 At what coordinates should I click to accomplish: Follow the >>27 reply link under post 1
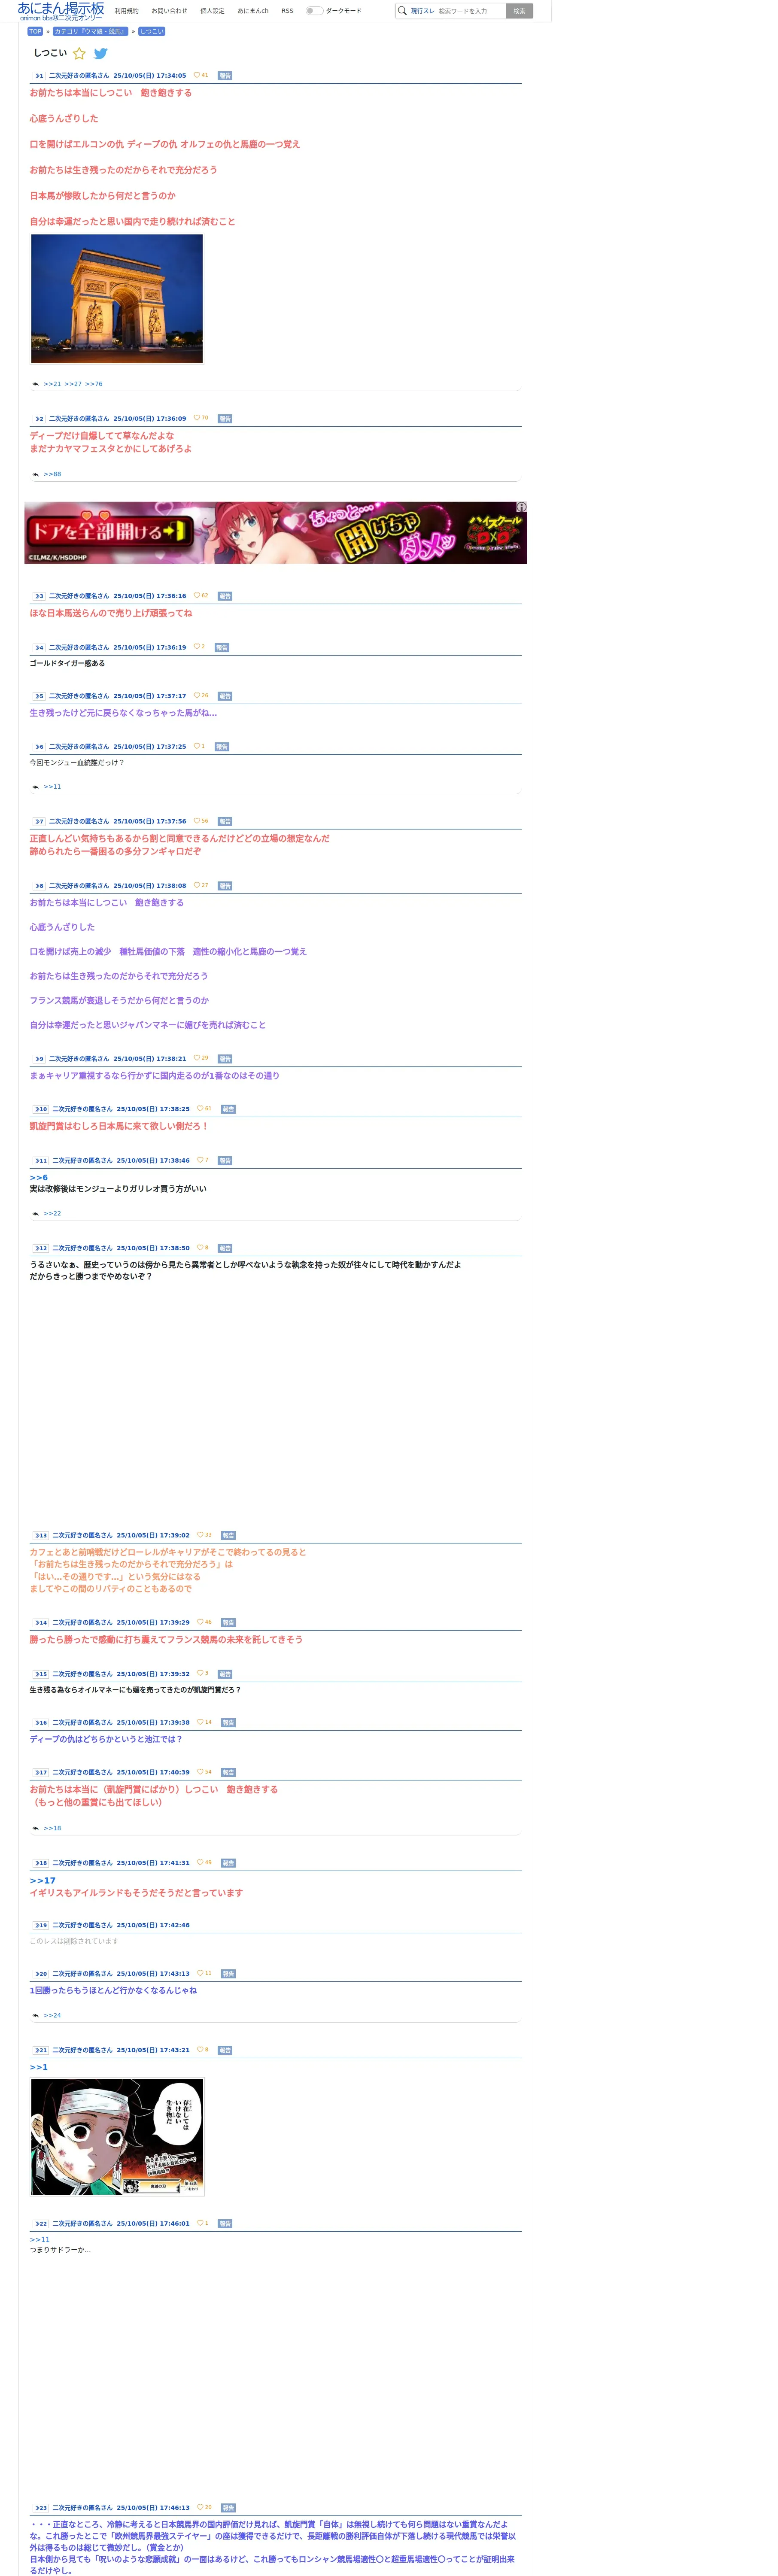pos(73,384)
